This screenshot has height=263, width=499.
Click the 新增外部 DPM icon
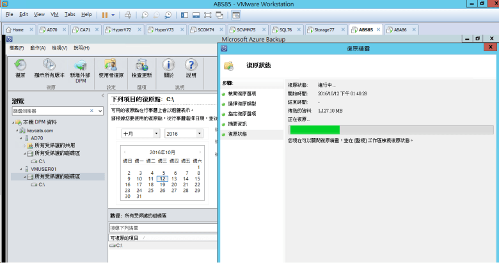(x=81, y=68)
